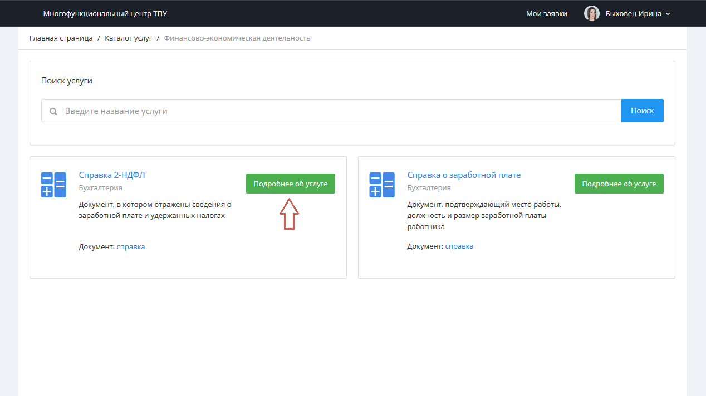Open the Быховец Ирина user menu
The width and height of the screenshot is (706, 396).
pyautogui.click(x=633, y=13)
